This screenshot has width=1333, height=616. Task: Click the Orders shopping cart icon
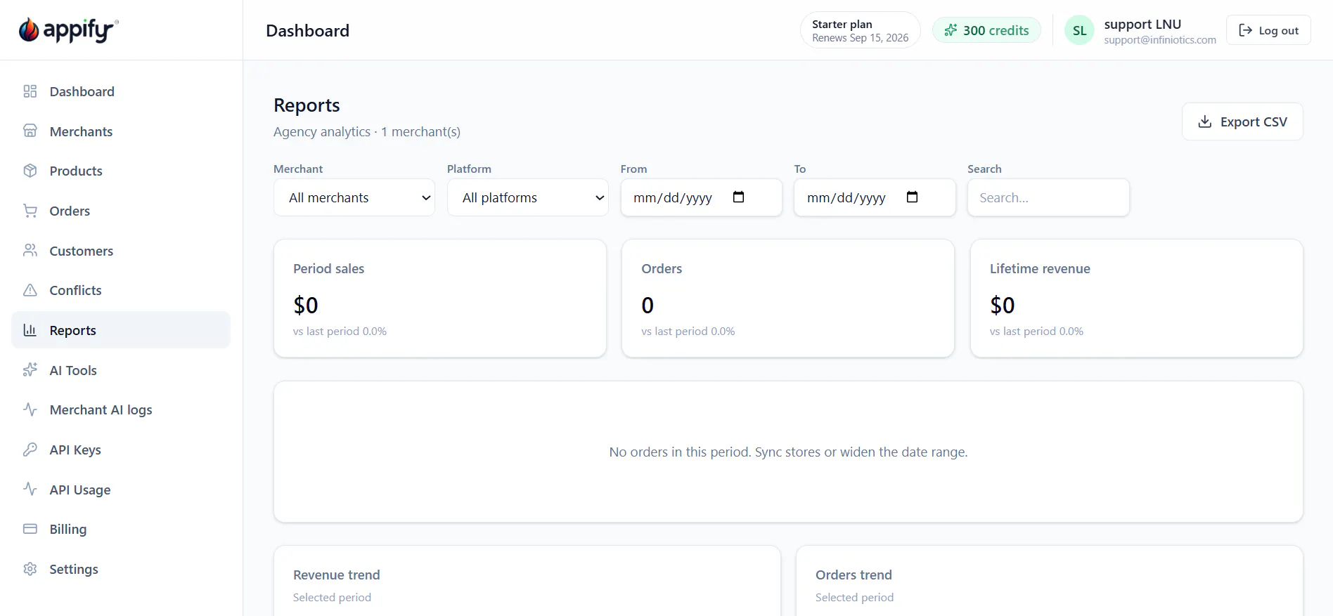(x=30, y=211)
